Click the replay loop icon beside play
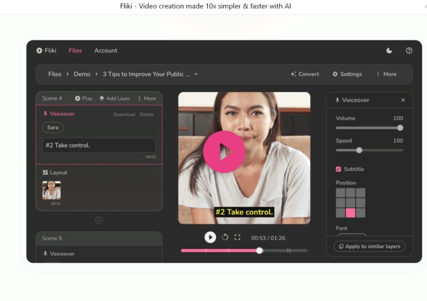This screenshot has height=301, width=427. click(x=225, y=237)
